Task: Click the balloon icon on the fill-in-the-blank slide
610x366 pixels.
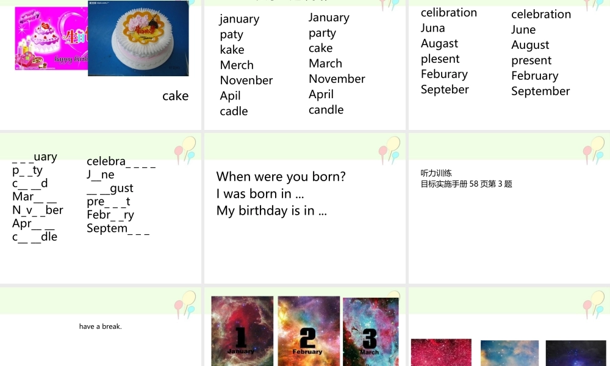Action: (x=184, y=150)
